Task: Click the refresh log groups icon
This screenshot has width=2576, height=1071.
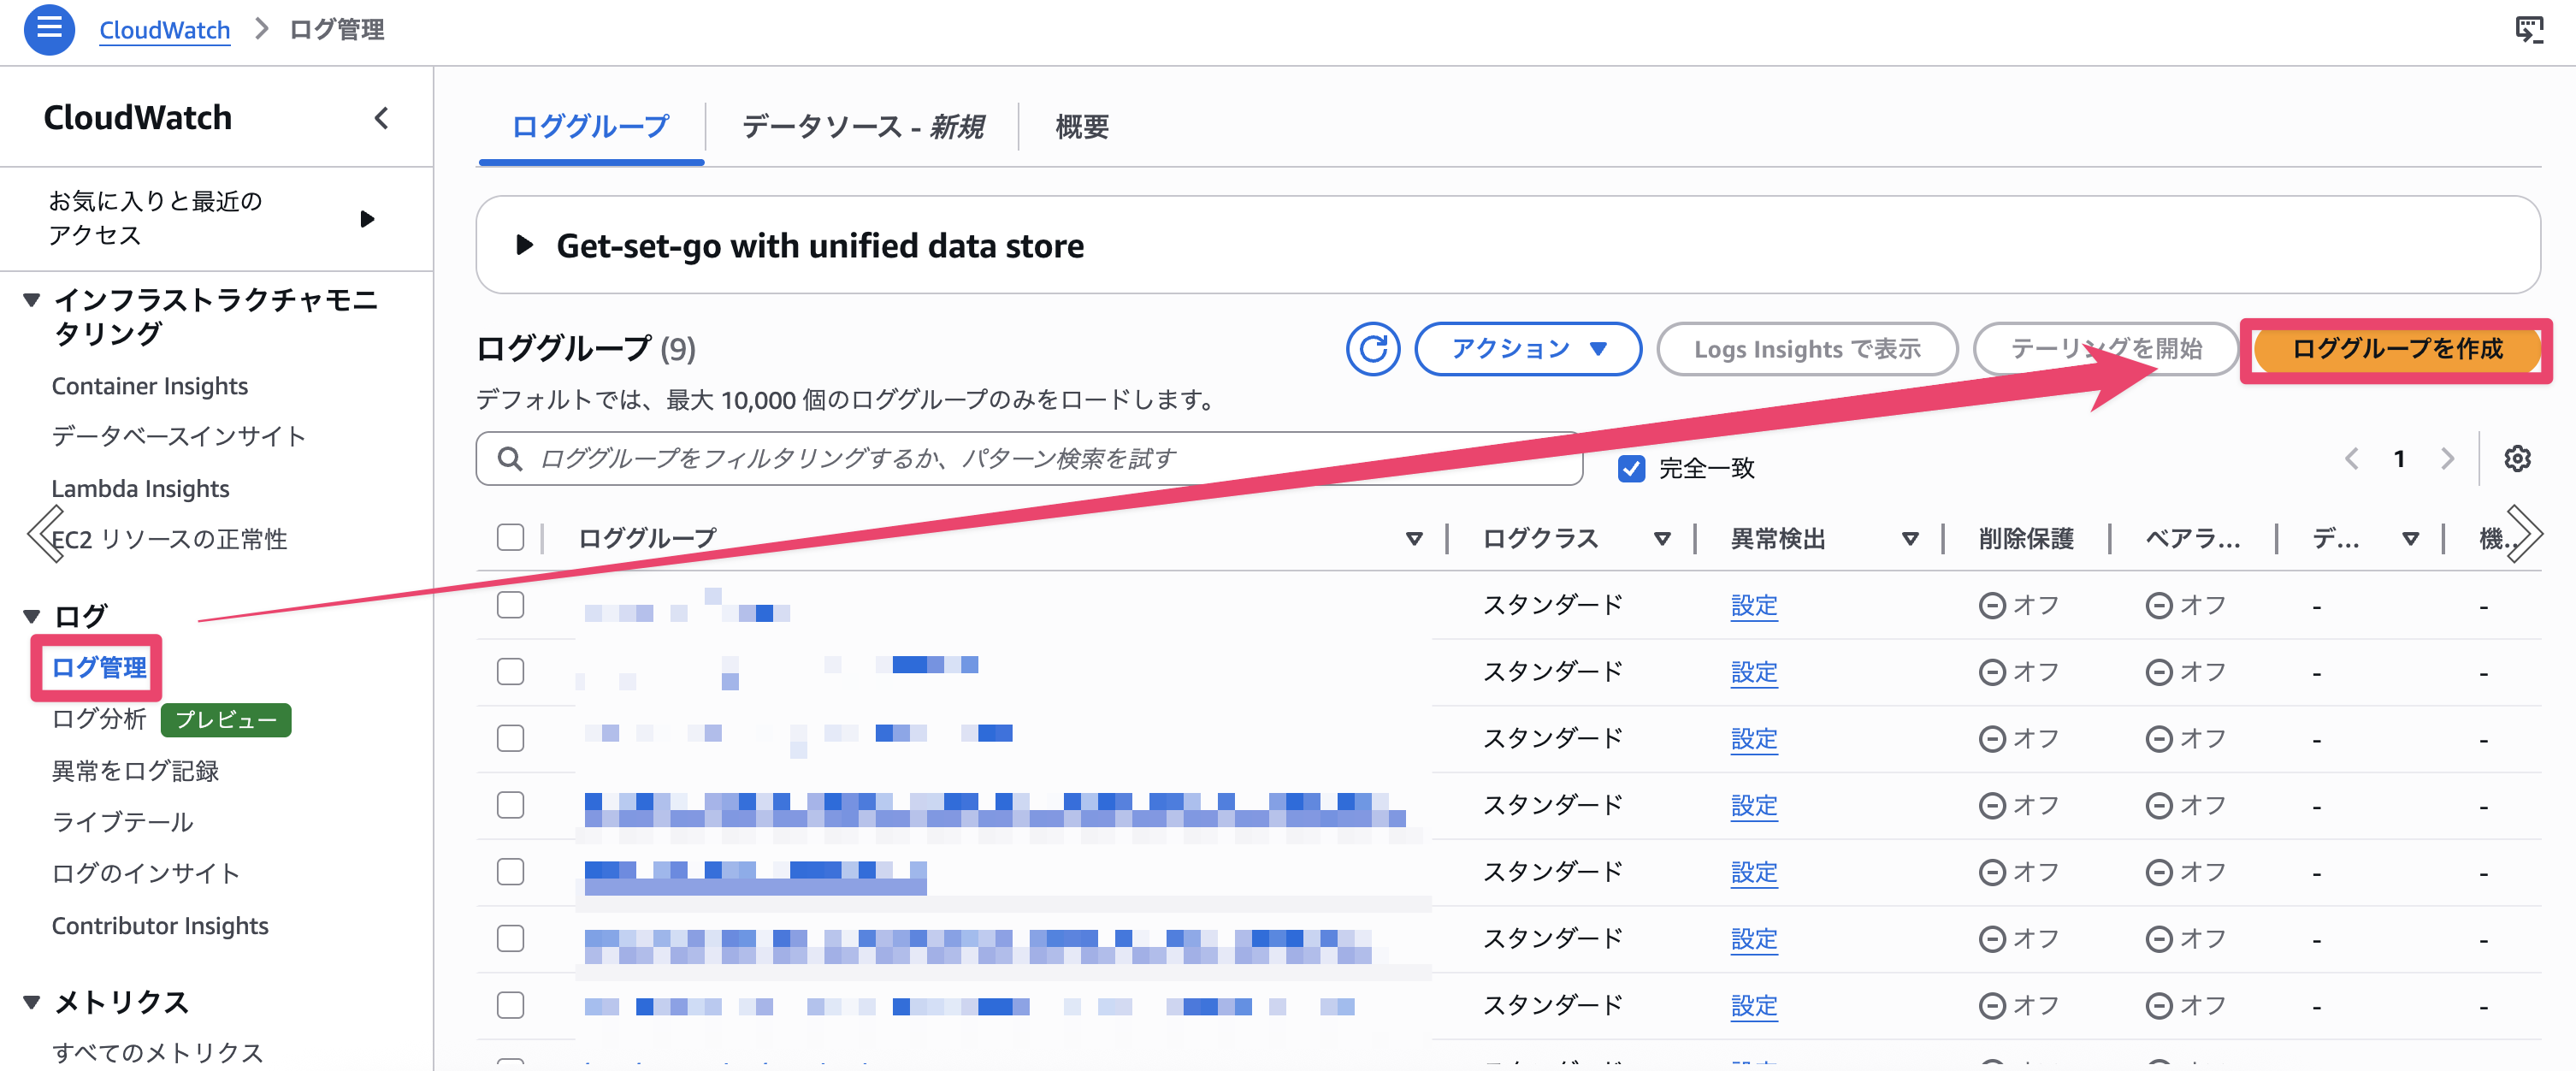Action: coord(1372,349)
